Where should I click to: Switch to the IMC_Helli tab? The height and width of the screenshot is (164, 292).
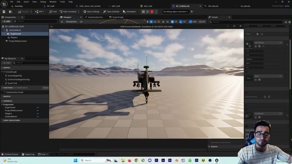(148, 6)
